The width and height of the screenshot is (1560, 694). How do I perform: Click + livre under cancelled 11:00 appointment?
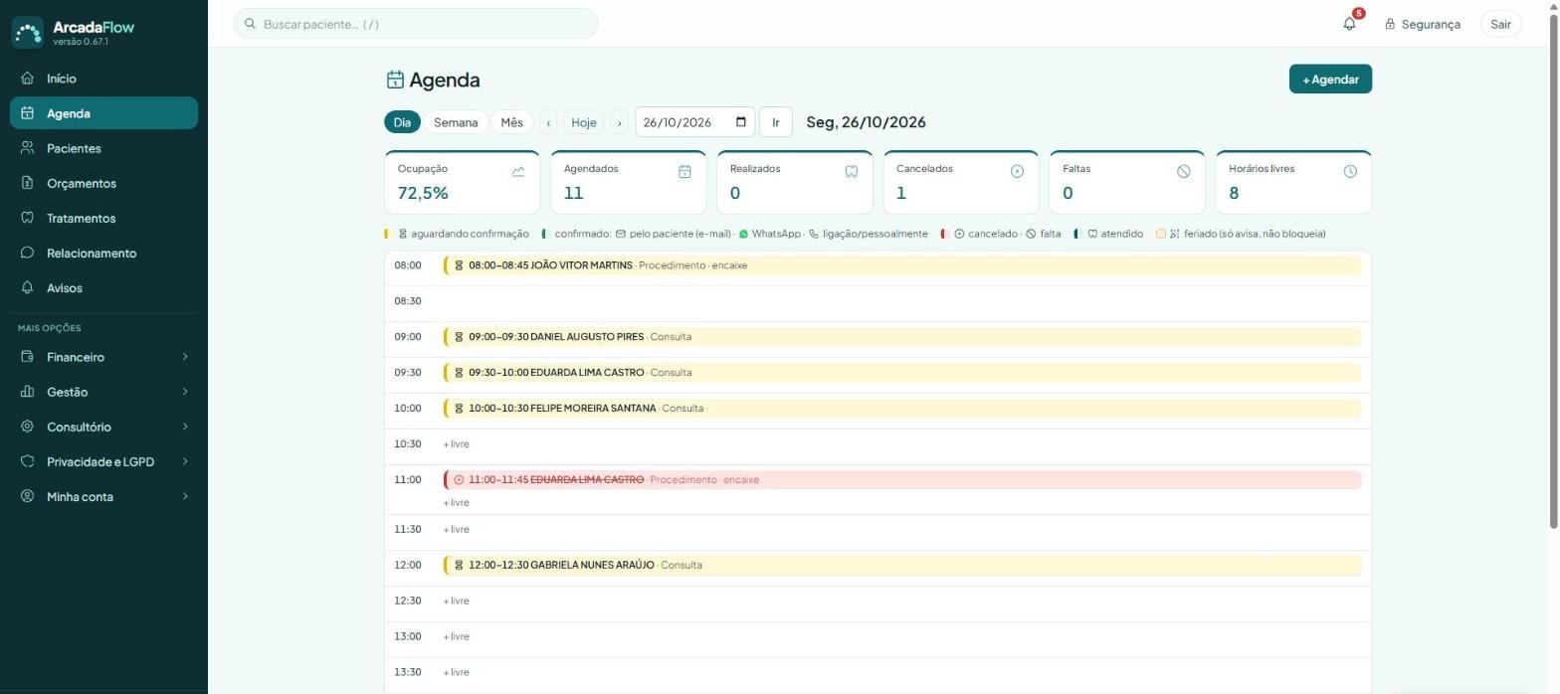(x=456, y=502)
